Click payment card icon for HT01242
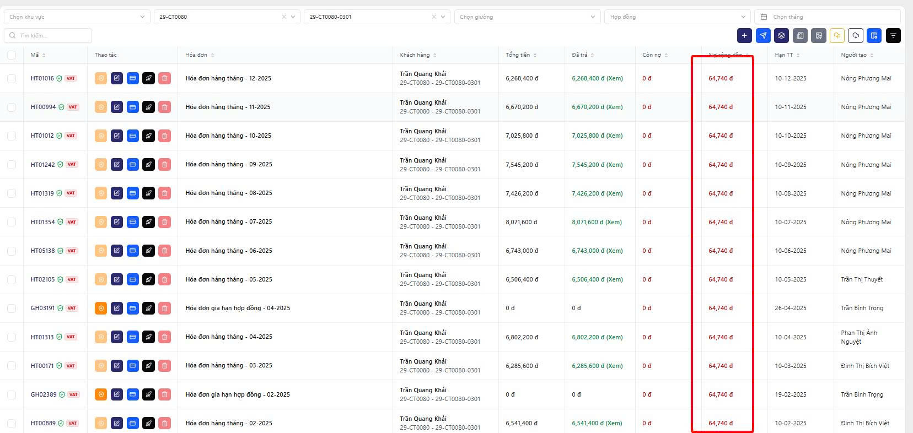This screenshot has width=913, height=433. [133, 165]
